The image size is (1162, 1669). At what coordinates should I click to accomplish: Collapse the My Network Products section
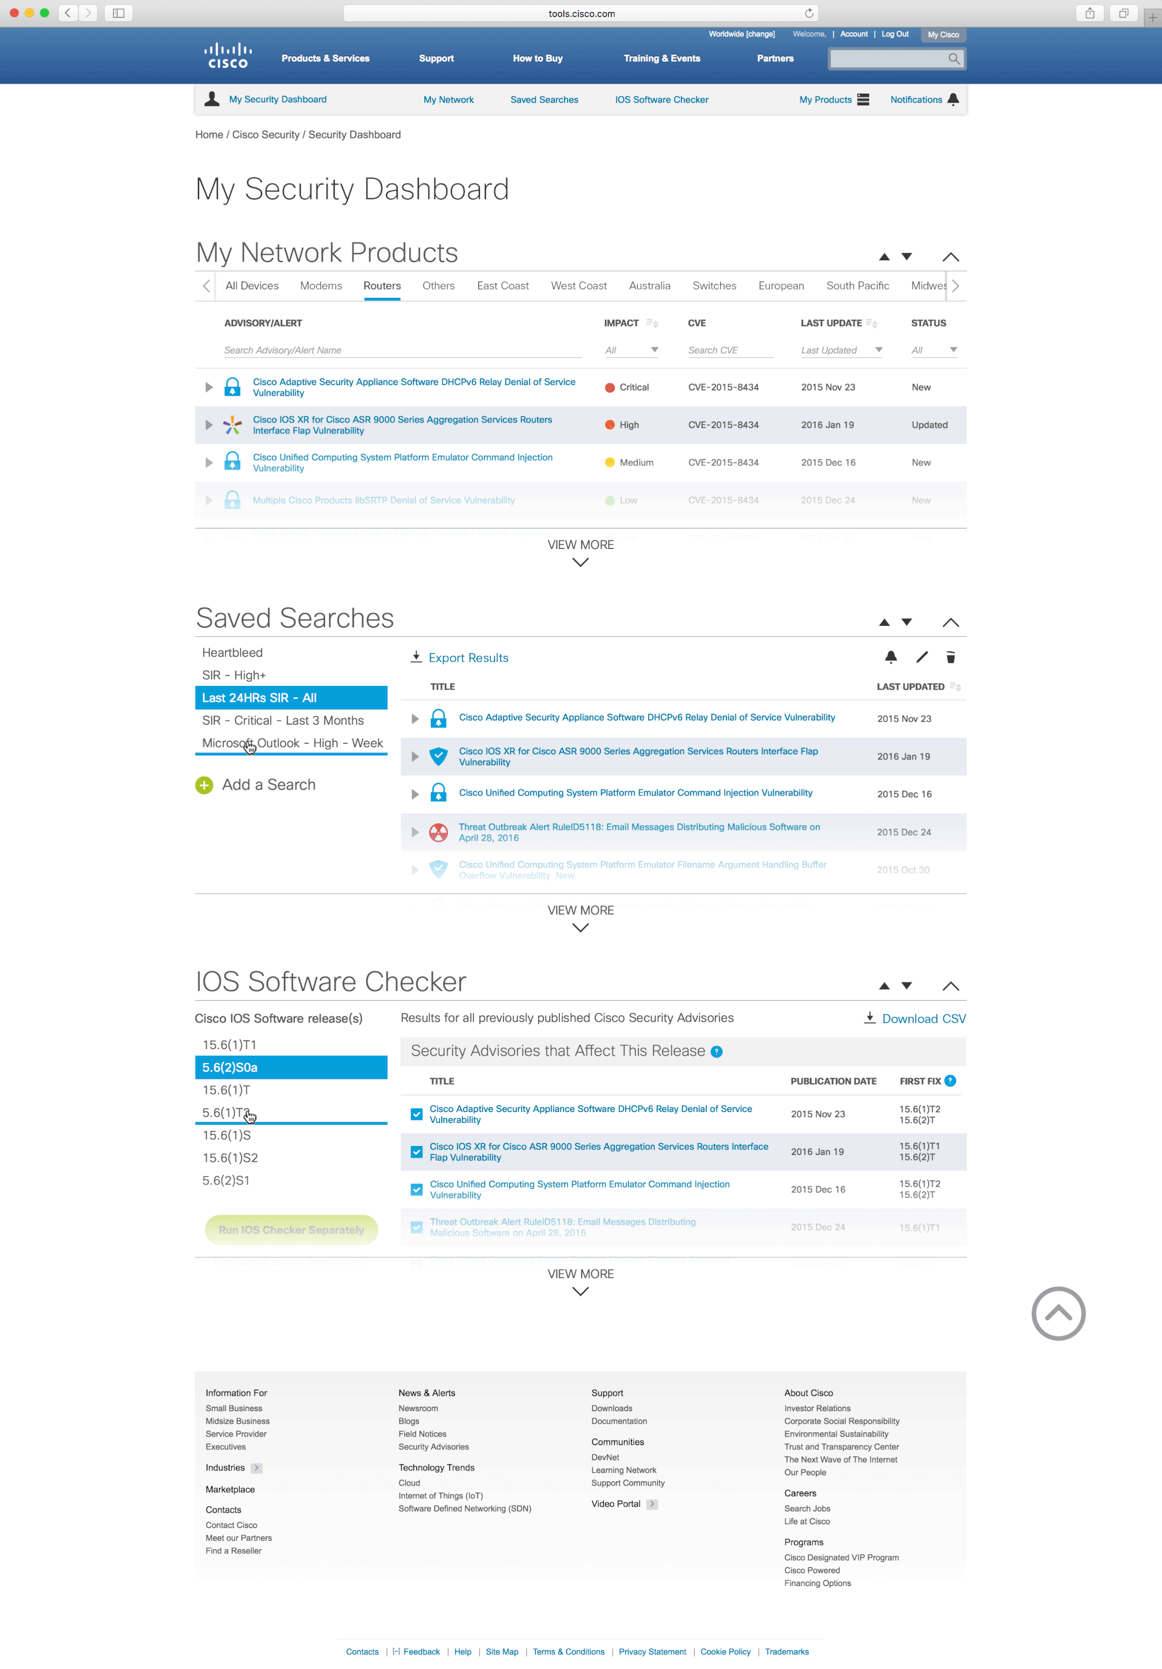click(x=951, y=257)
